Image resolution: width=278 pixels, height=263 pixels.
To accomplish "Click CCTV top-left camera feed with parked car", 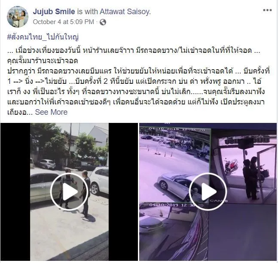I will pyautogui.click(x=175, y=165).
